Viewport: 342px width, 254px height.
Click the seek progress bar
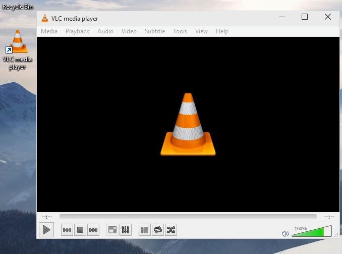(x=188, y=217)
